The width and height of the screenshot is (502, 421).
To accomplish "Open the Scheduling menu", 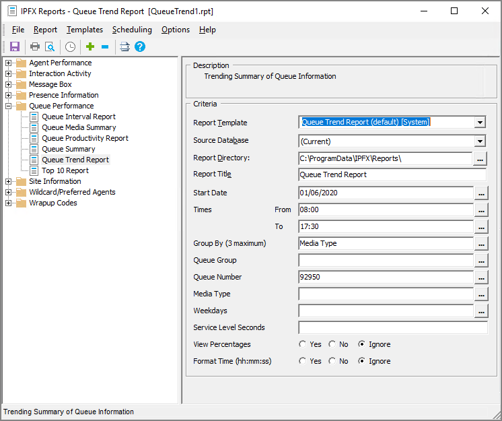I will coord(132,30).
